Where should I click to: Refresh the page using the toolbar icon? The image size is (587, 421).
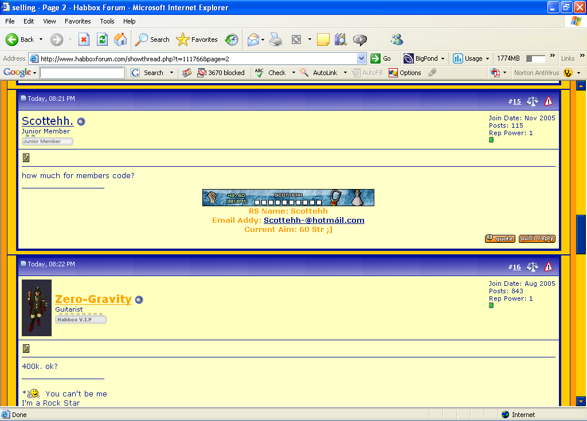coord(102,40)
